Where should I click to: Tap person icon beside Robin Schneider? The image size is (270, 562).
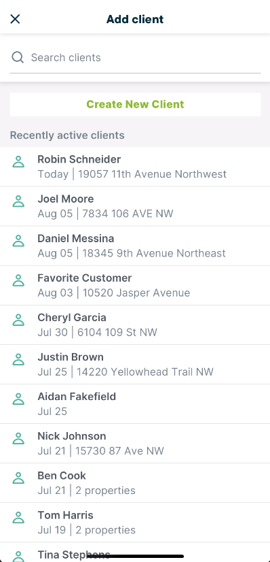point(18,162)
